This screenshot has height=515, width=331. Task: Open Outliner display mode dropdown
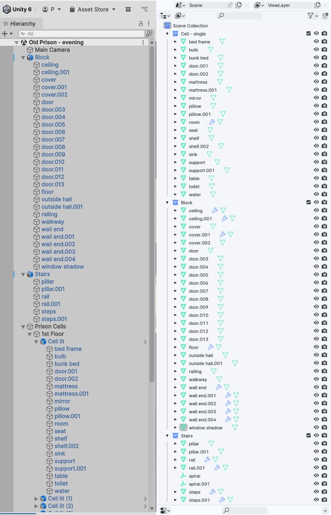coord(180,15)
